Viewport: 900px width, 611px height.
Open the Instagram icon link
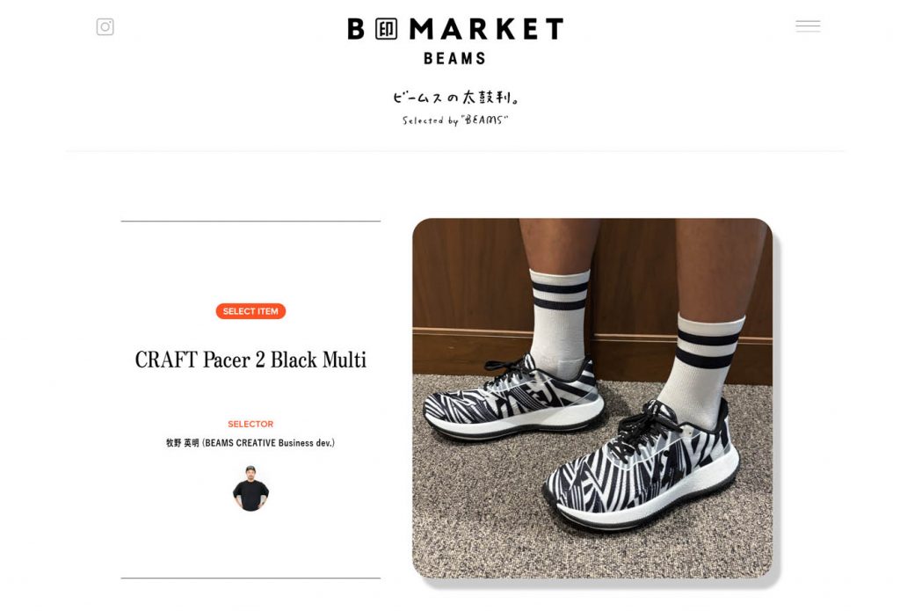[105, 27]
